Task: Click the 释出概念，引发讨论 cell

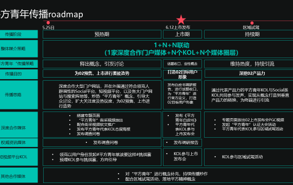Action: coord(102,64)
